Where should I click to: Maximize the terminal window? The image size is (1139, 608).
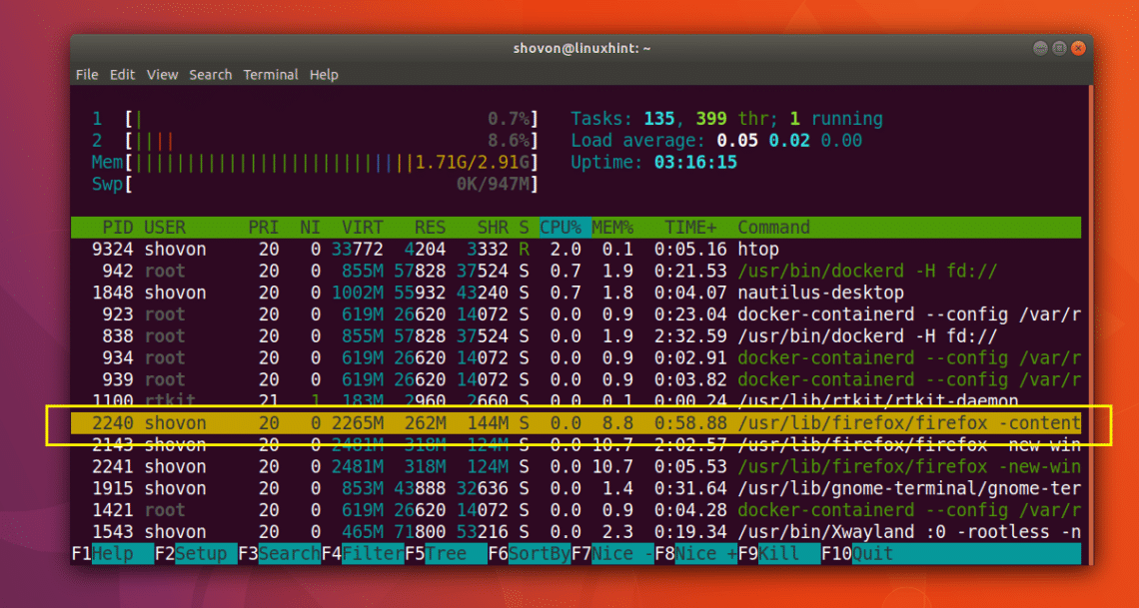[1060, 49]
